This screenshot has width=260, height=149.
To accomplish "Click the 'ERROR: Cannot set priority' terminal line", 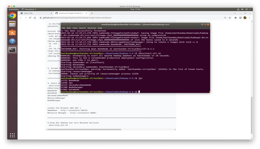I will [x=100, y=74].
